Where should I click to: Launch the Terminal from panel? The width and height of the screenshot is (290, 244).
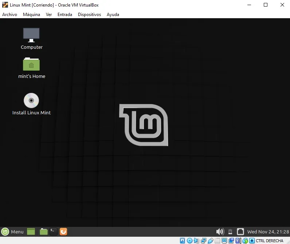(x=54, y=232)
